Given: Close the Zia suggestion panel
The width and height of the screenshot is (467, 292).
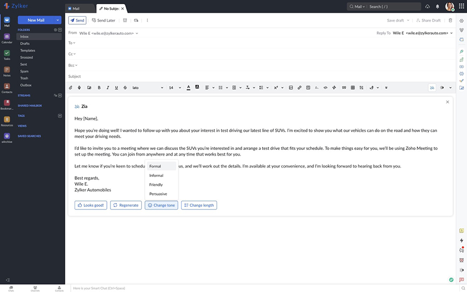Looking at the screenshot, I should pos(447,102).
